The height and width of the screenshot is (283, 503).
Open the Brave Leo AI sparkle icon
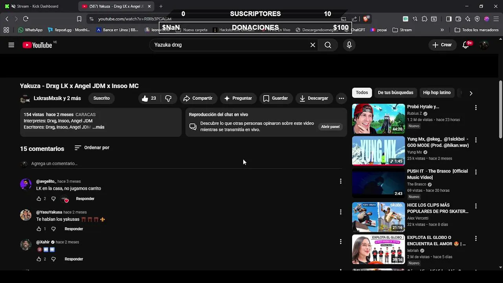pyautogui.click(x=468, y=19)
